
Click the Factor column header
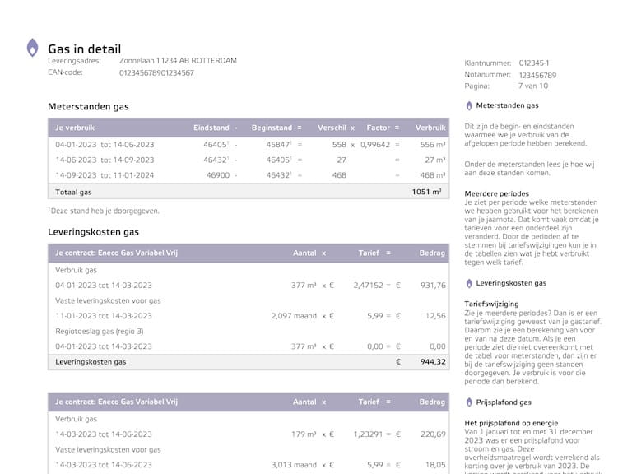379,128
